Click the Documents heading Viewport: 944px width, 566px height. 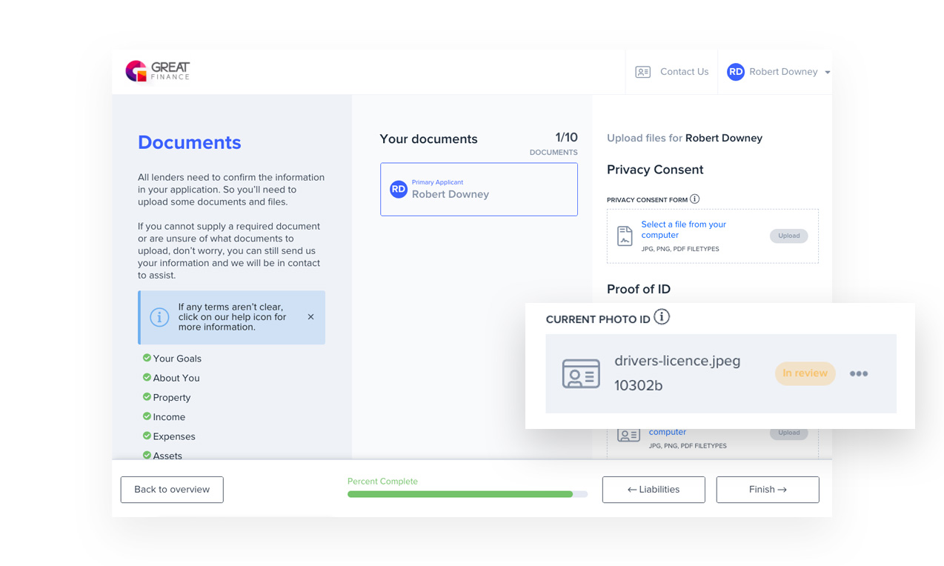point(190,142)
